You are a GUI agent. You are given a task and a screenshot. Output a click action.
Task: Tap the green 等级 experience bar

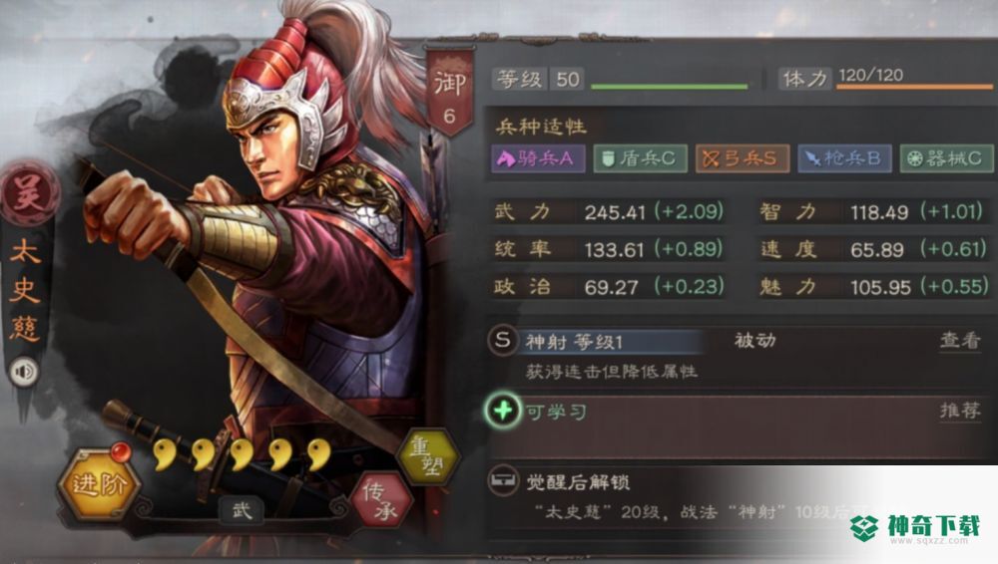coord(669,86)
